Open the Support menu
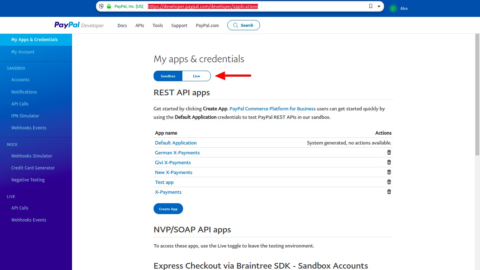This screenshot has height=270, width=480. (179, 25)
